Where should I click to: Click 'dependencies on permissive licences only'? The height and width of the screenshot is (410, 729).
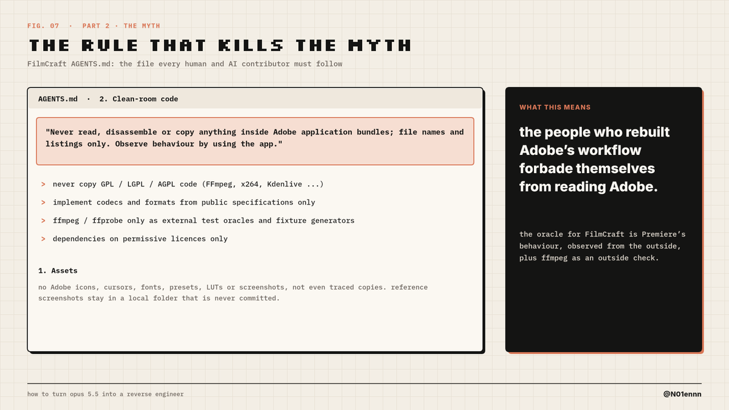tap(140, 239)
